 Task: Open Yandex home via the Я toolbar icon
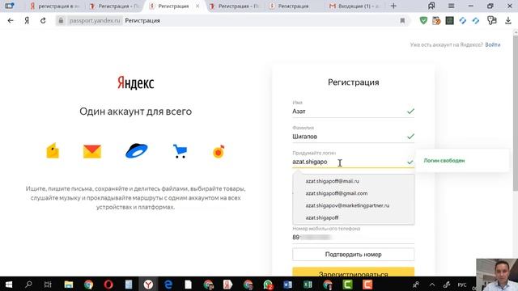(x=27, y=20)
